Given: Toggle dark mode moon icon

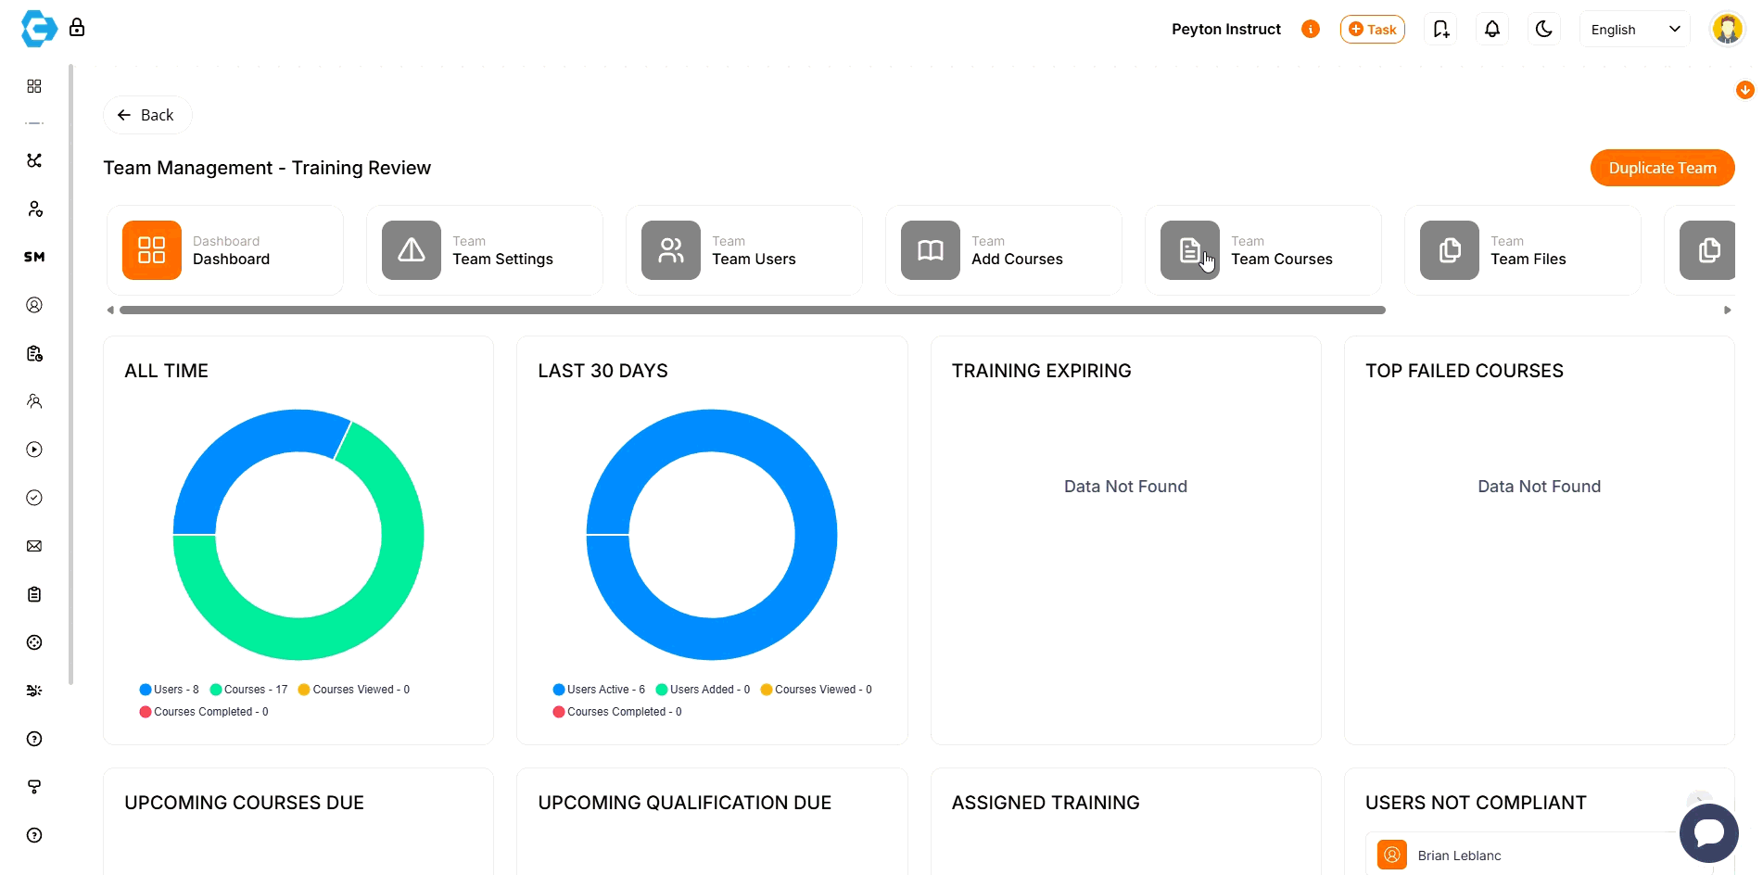Looking at the screenshot, I should [x=1543, y=30].
